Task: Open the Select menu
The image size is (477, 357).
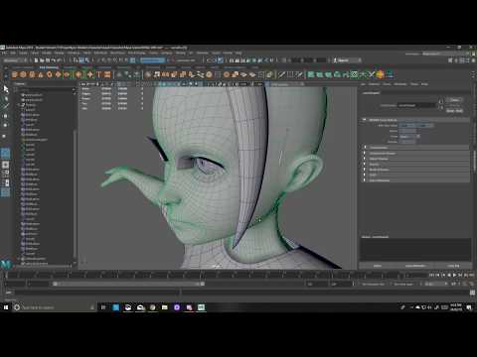Action: coord(35,53)
